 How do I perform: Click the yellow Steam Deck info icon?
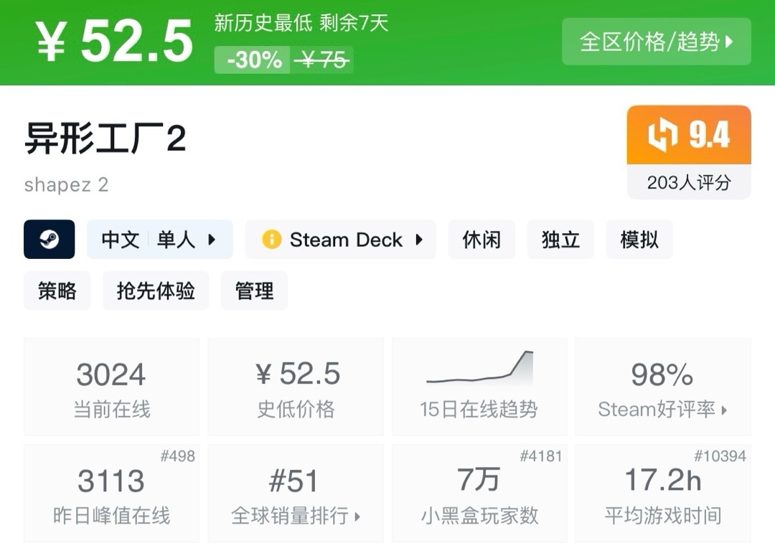click(271, 240)
